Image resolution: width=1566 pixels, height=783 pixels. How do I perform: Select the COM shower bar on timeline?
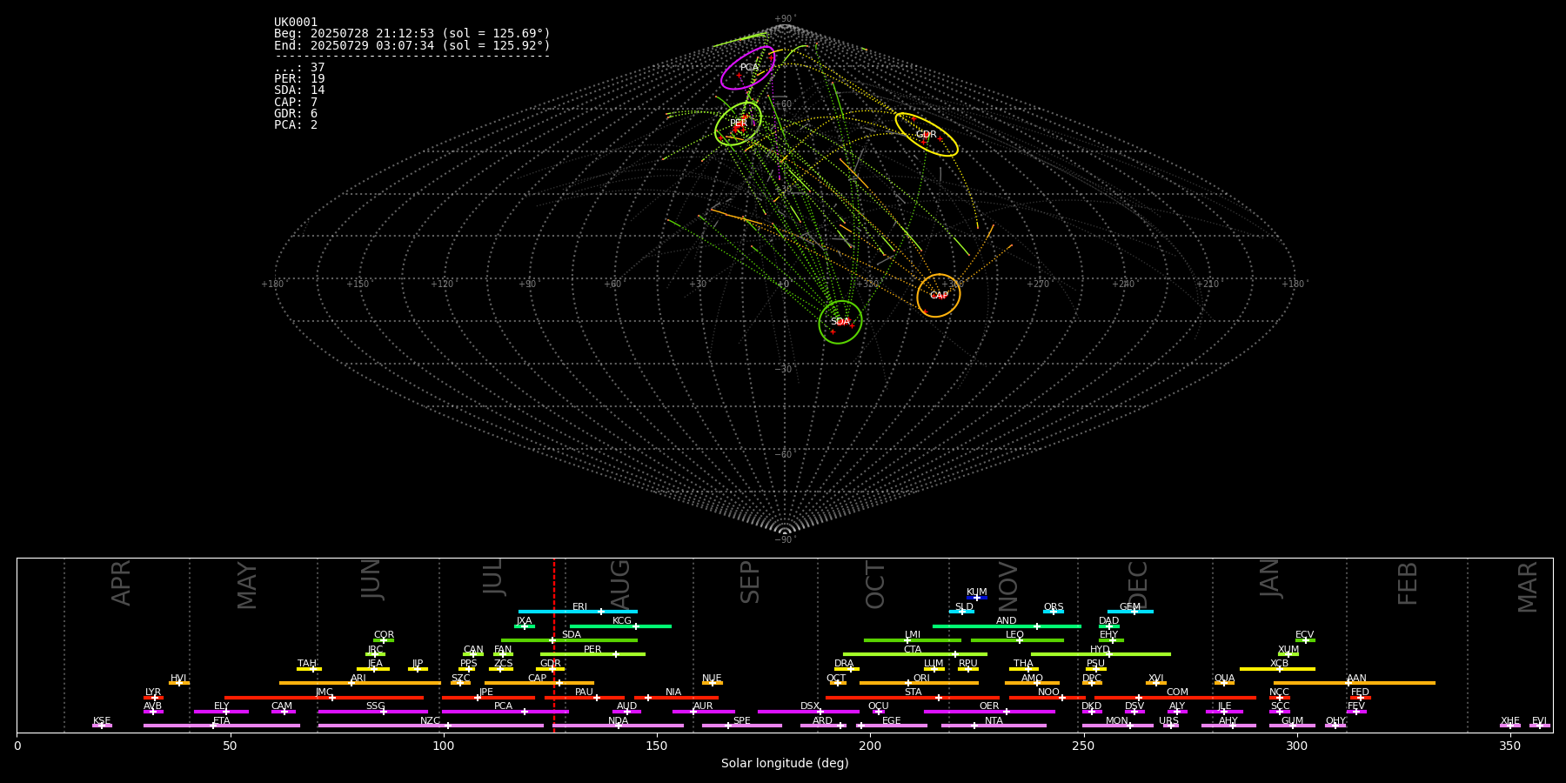pyautogui.click(x=1175, y=698)
